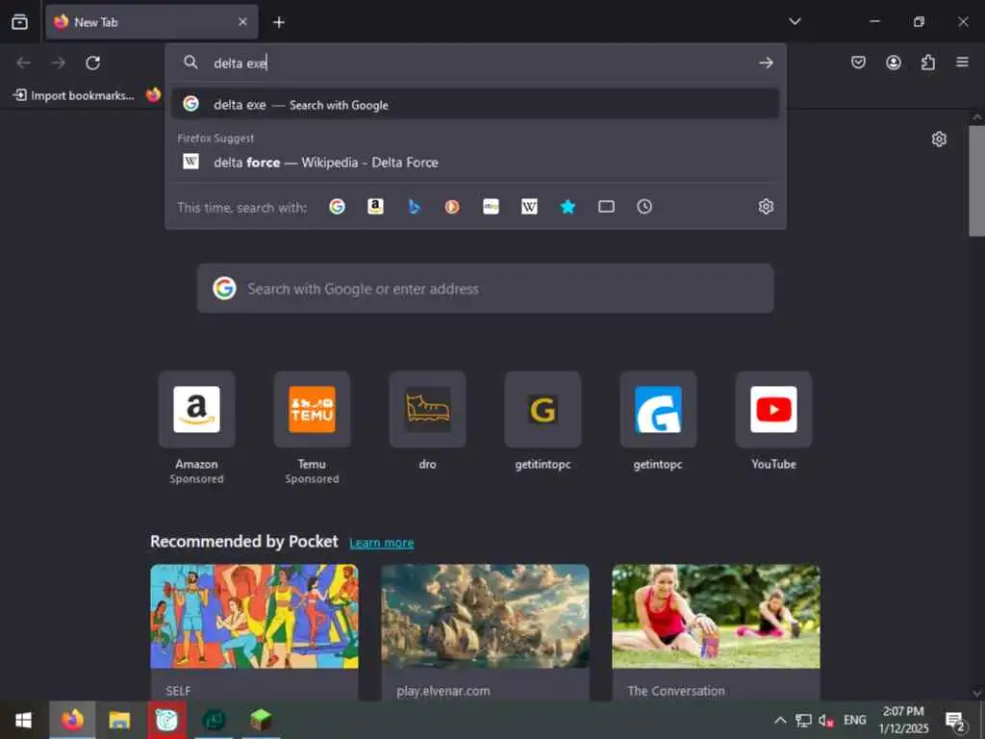The width and height of the screenshot is (985, 739).
Task: Click the Learn more Pocket link
Action: 381,543
